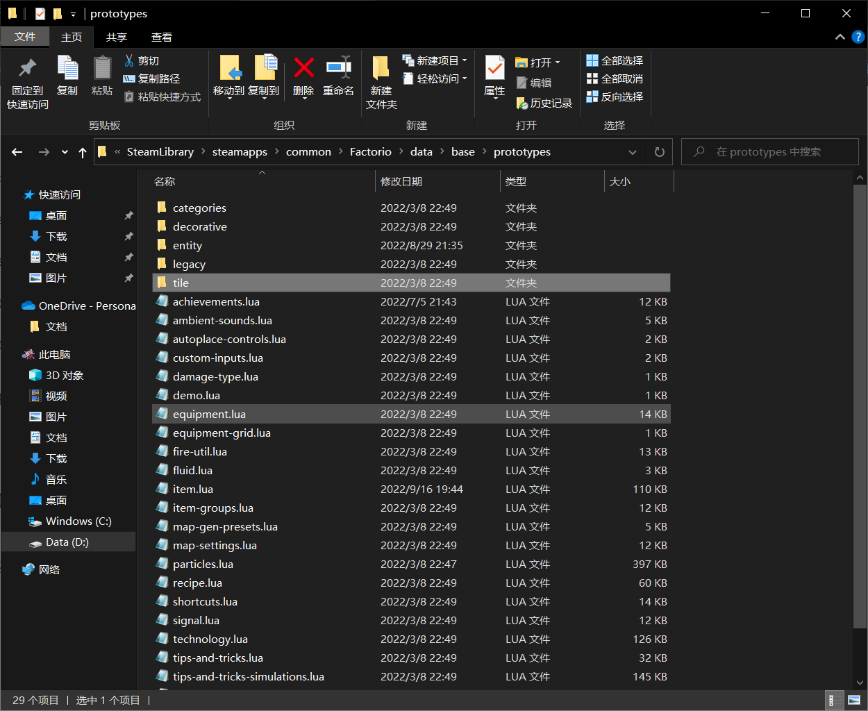868x711 pixels.
Task: Open the 文件 (File) menu
Action: (x=25, y=36)
